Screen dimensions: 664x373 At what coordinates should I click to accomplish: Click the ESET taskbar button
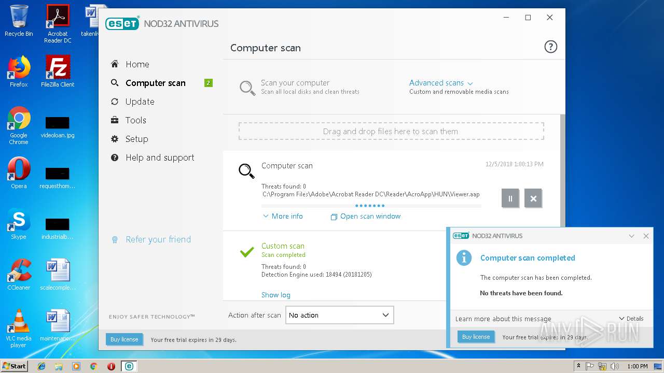(x=129, y=366)
